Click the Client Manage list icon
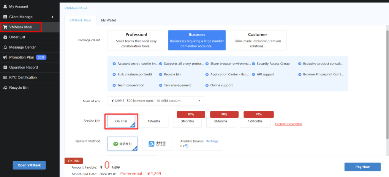The image size is (389, 177). pos(5,17)
